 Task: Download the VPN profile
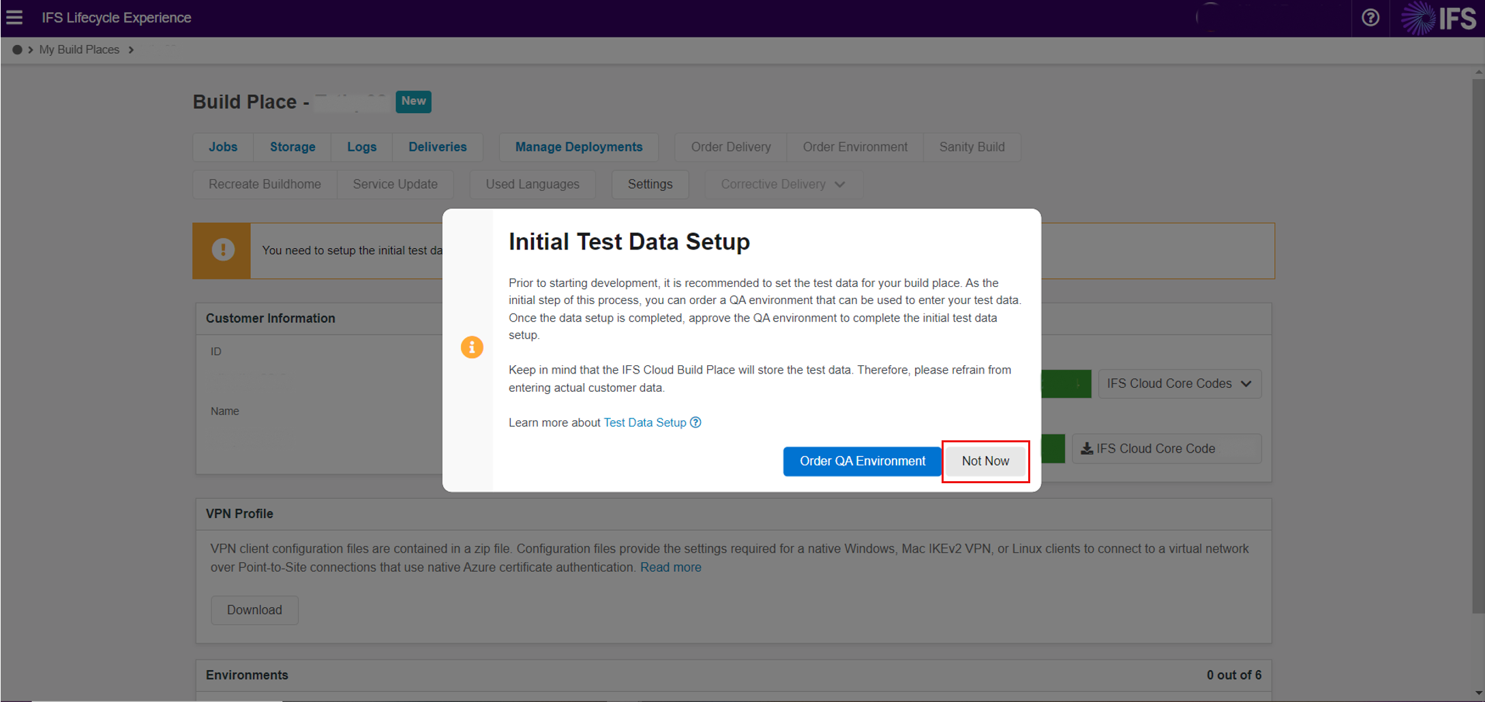(254, 610)
